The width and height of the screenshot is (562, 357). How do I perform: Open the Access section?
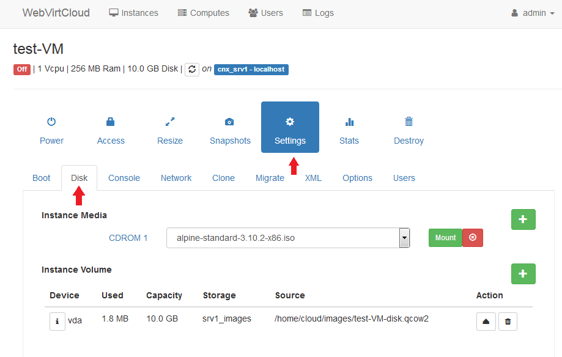pyautogui.click(x=111, y=131)
